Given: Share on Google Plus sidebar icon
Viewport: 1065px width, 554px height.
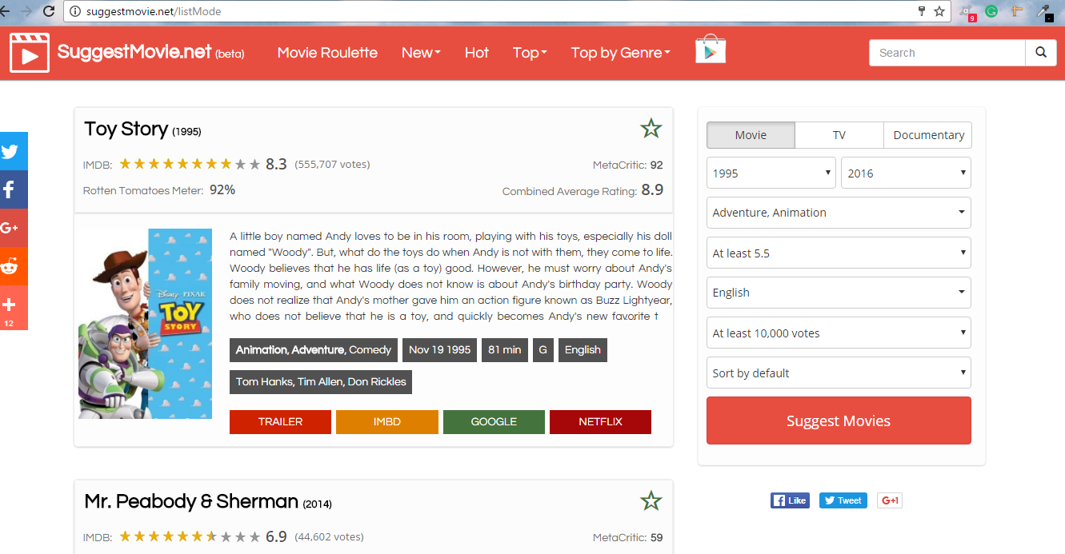Looking at the screenshot, I should 11,228.
